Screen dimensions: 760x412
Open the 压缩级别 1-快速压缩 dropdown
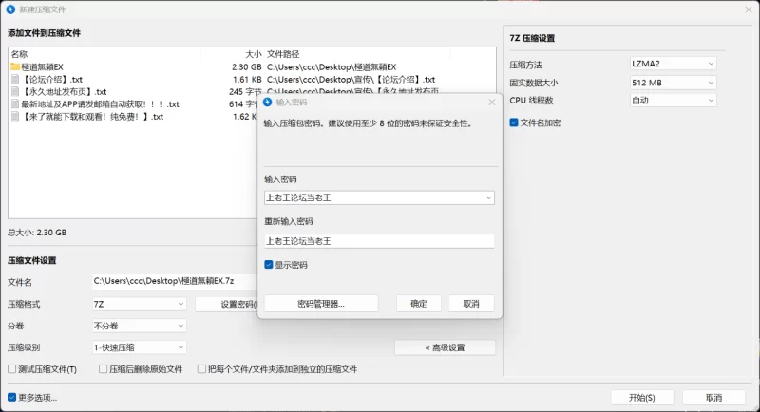(x=139, y=347)
